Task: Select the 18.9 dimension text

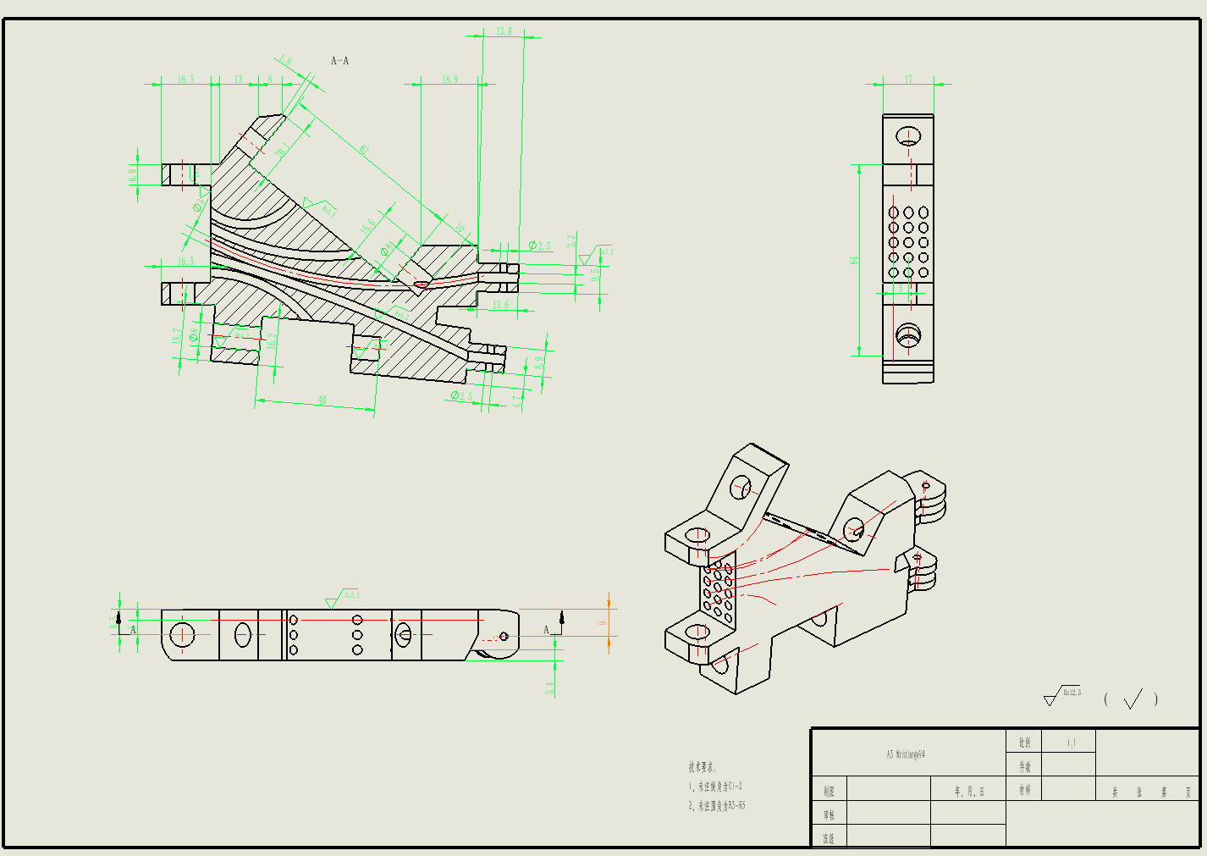Action: [x=449, y=79]
